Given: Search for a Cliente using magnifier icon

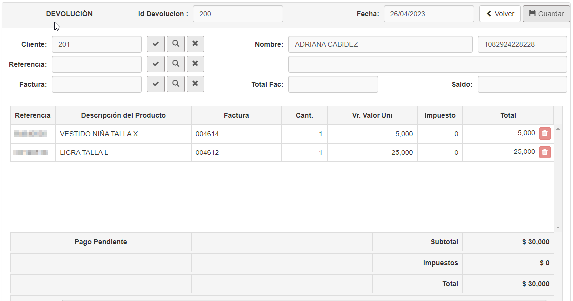Looking at the screenshot, I should pyautogui.click(x=176, y=44).
